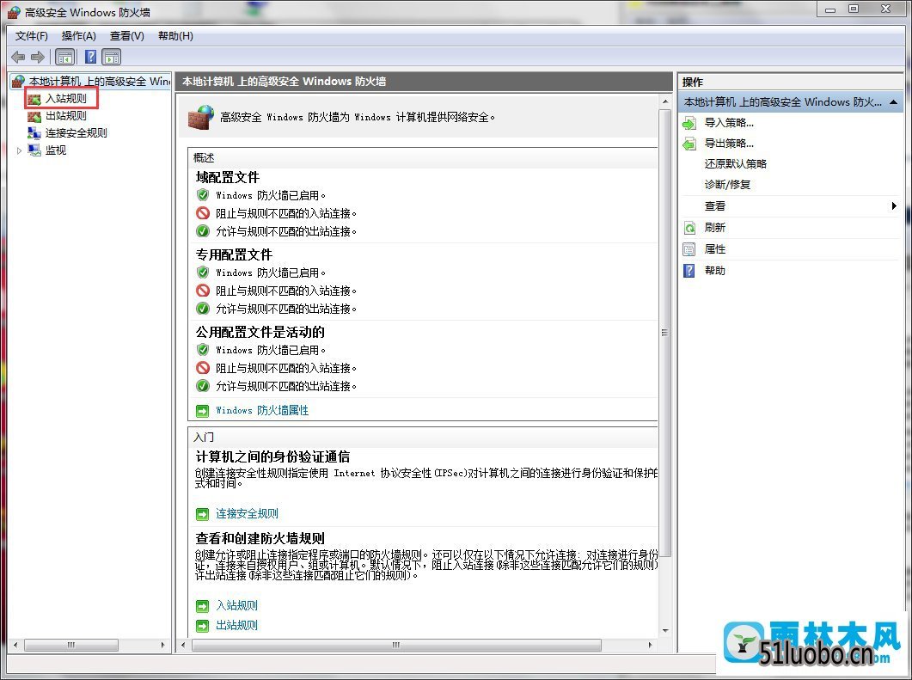Click 还原默认策略 action
This screenshot has height=680, width=912.
tap(735, 164)
